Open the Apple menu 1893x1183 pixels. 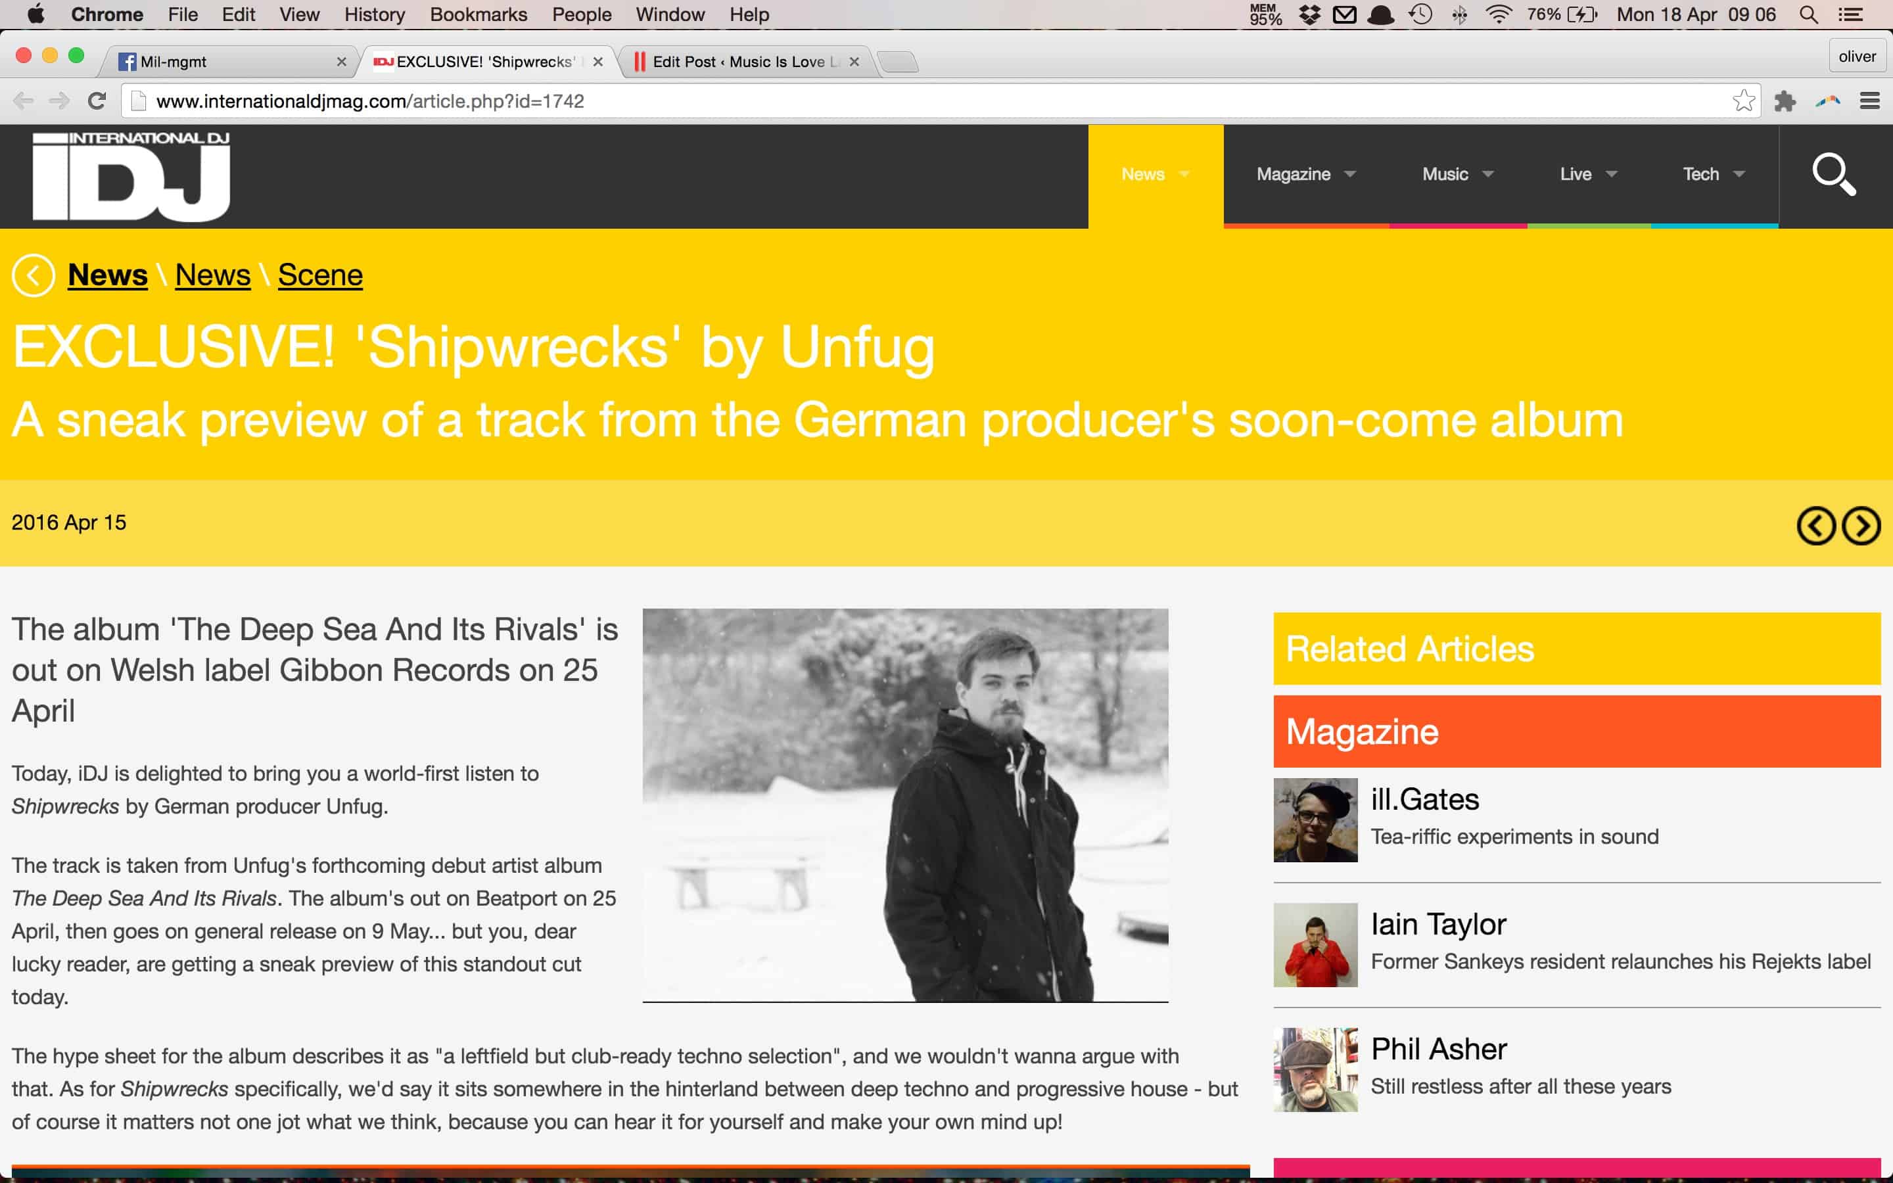click(x=36, y=14)
